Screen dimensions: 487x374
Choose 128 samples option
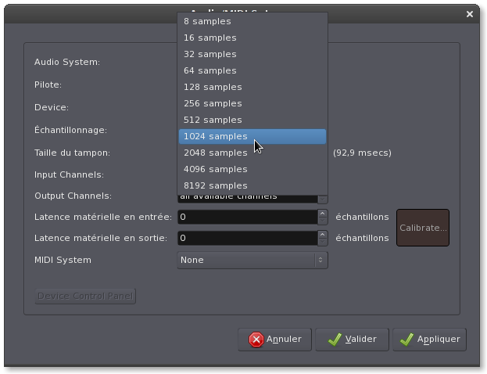[213, 87]
